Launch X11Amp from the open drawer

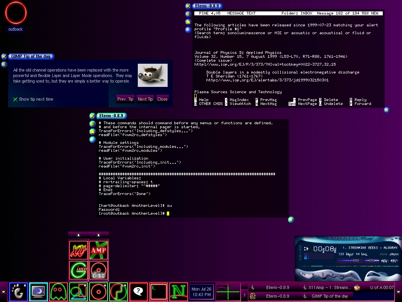(x=99, y=250)
